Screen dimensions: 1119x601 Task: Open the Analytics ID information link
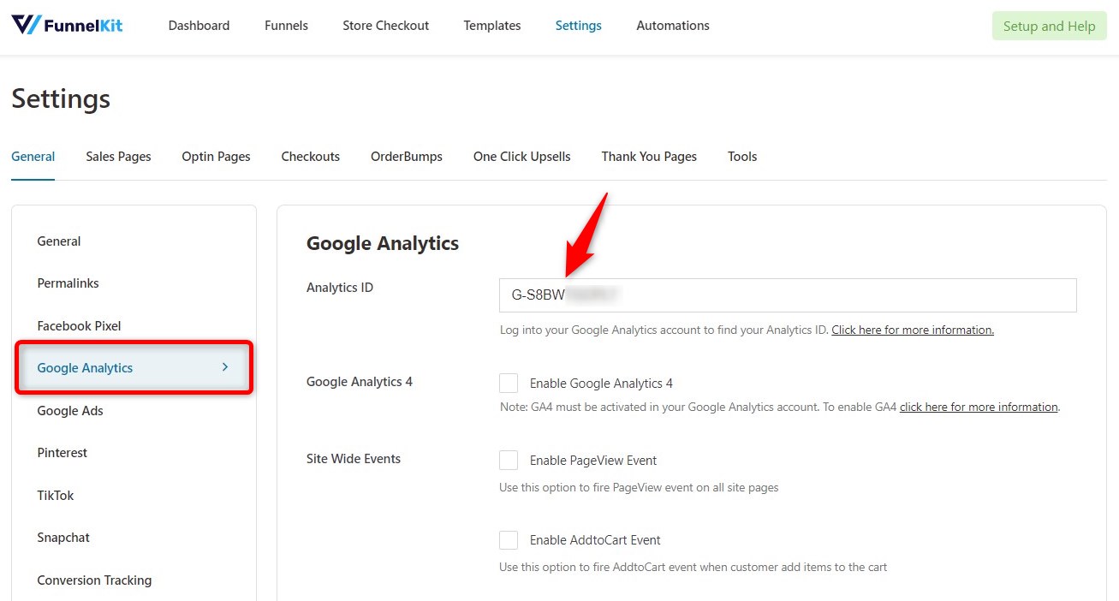click(912, 330)
